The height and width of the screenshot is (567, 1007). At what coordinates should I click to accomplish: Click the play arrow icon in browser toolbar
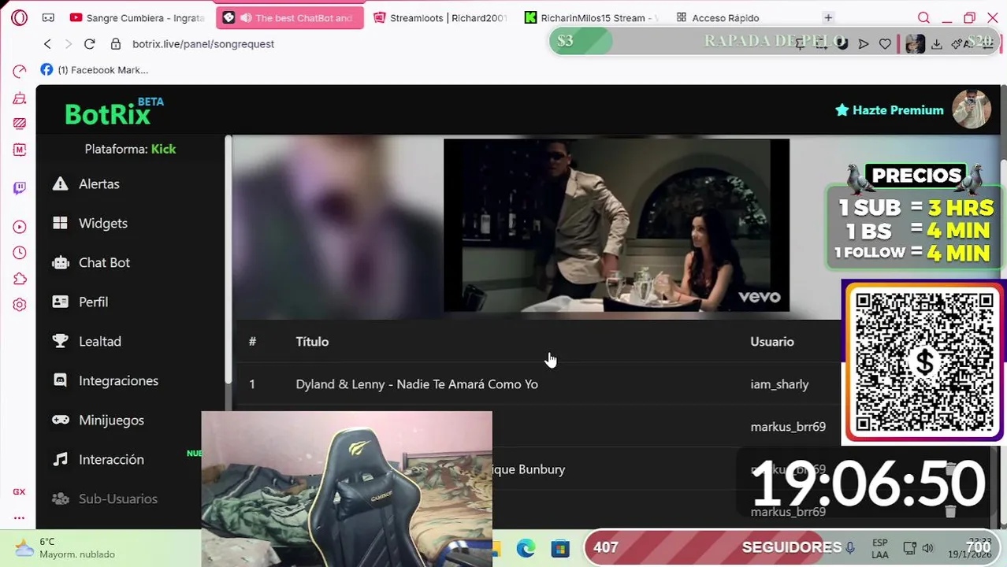pos(864,44)
